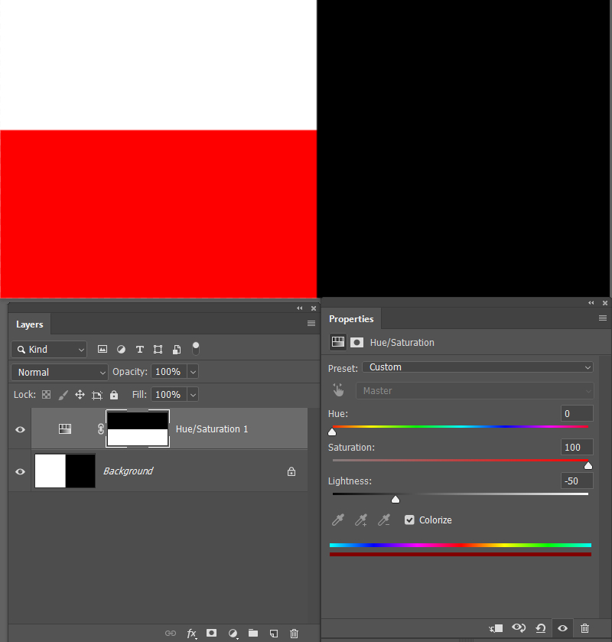Click the layer mask link chain icon

point(101,429)
